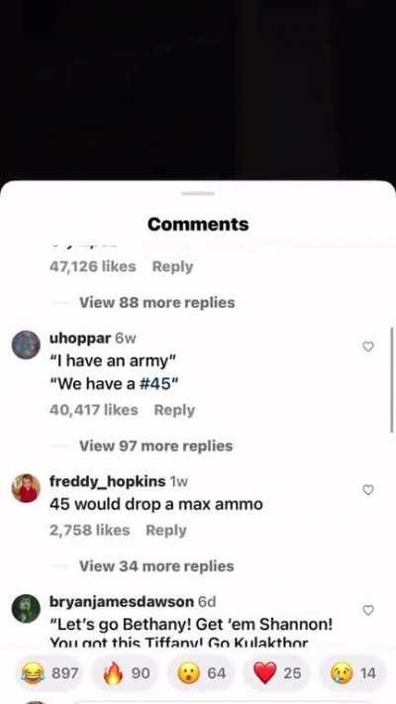This screenshot has width=396, height=704.
Task: Expand View 97 more replies
Action: point(155,446)
